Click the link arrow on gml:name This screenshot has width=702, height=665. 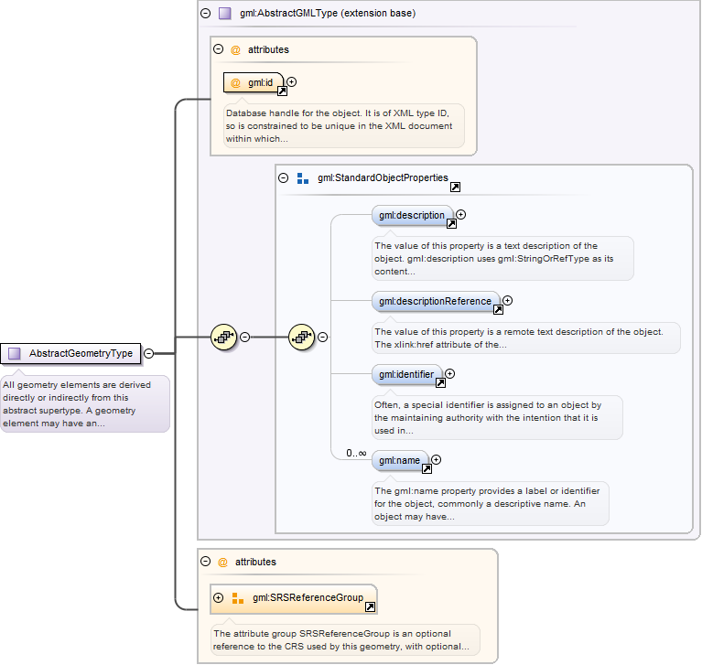coord(426,469)
